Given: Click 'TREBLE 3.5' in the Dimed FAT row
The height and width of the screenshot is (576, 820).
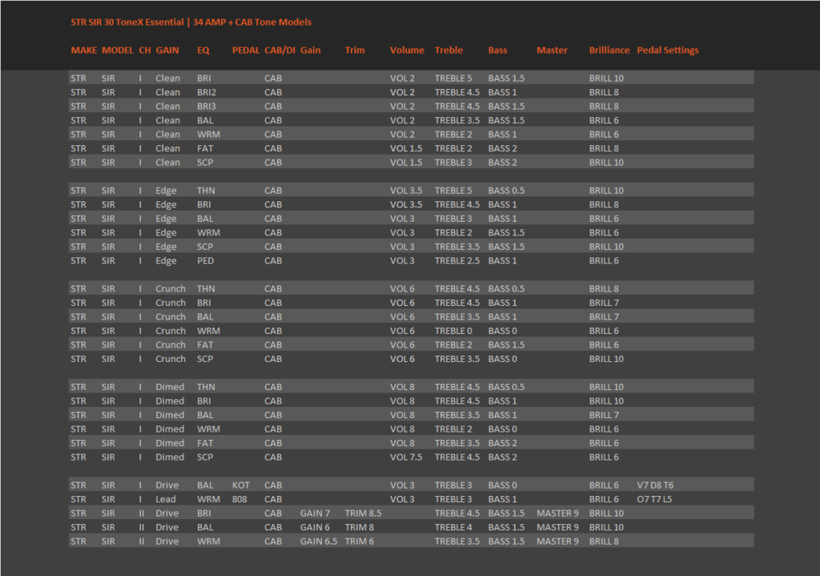Looking at the screenshot, I should point(457,443).
